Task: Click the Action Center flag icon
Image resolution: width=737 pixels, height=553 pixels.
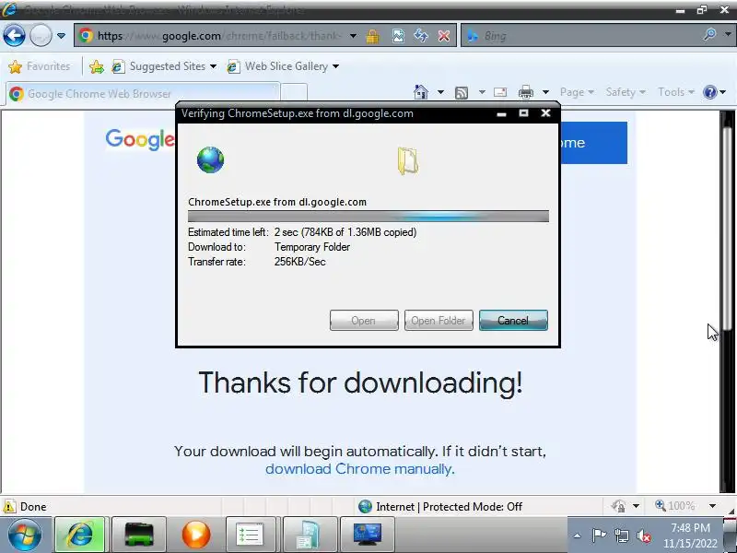Action: 598,535
